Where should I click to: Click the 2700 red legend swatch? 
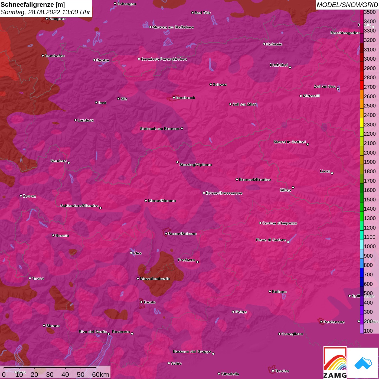pyautogui.click(x=362, y=85)
